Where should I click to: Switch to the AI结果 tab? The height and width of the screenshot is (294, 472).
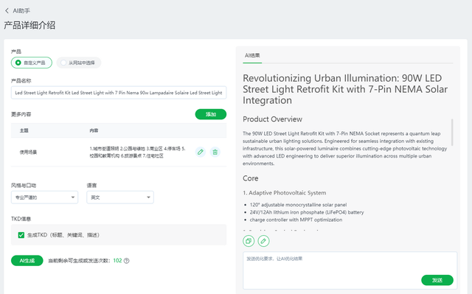(x=252, y=55)
